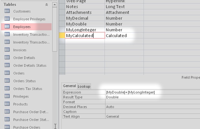Click the Invoices table icon
Image resolution: width=200 pixels, height=129 pixels.
7,50
